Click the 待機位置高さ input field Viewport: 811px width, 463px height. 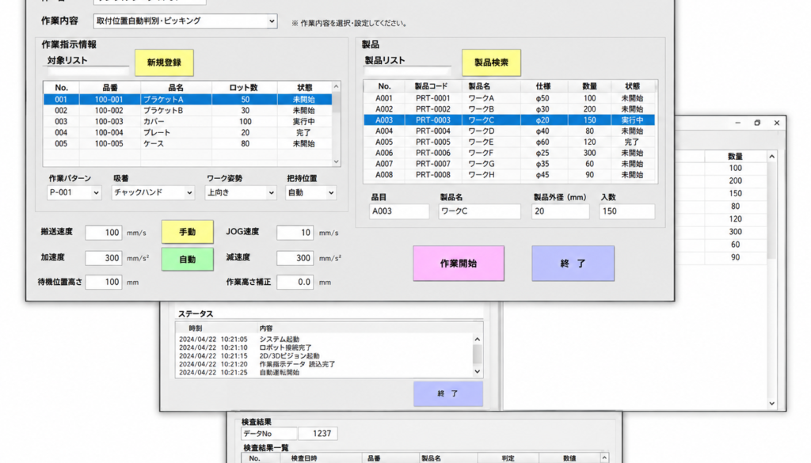(x=104, y=282)
